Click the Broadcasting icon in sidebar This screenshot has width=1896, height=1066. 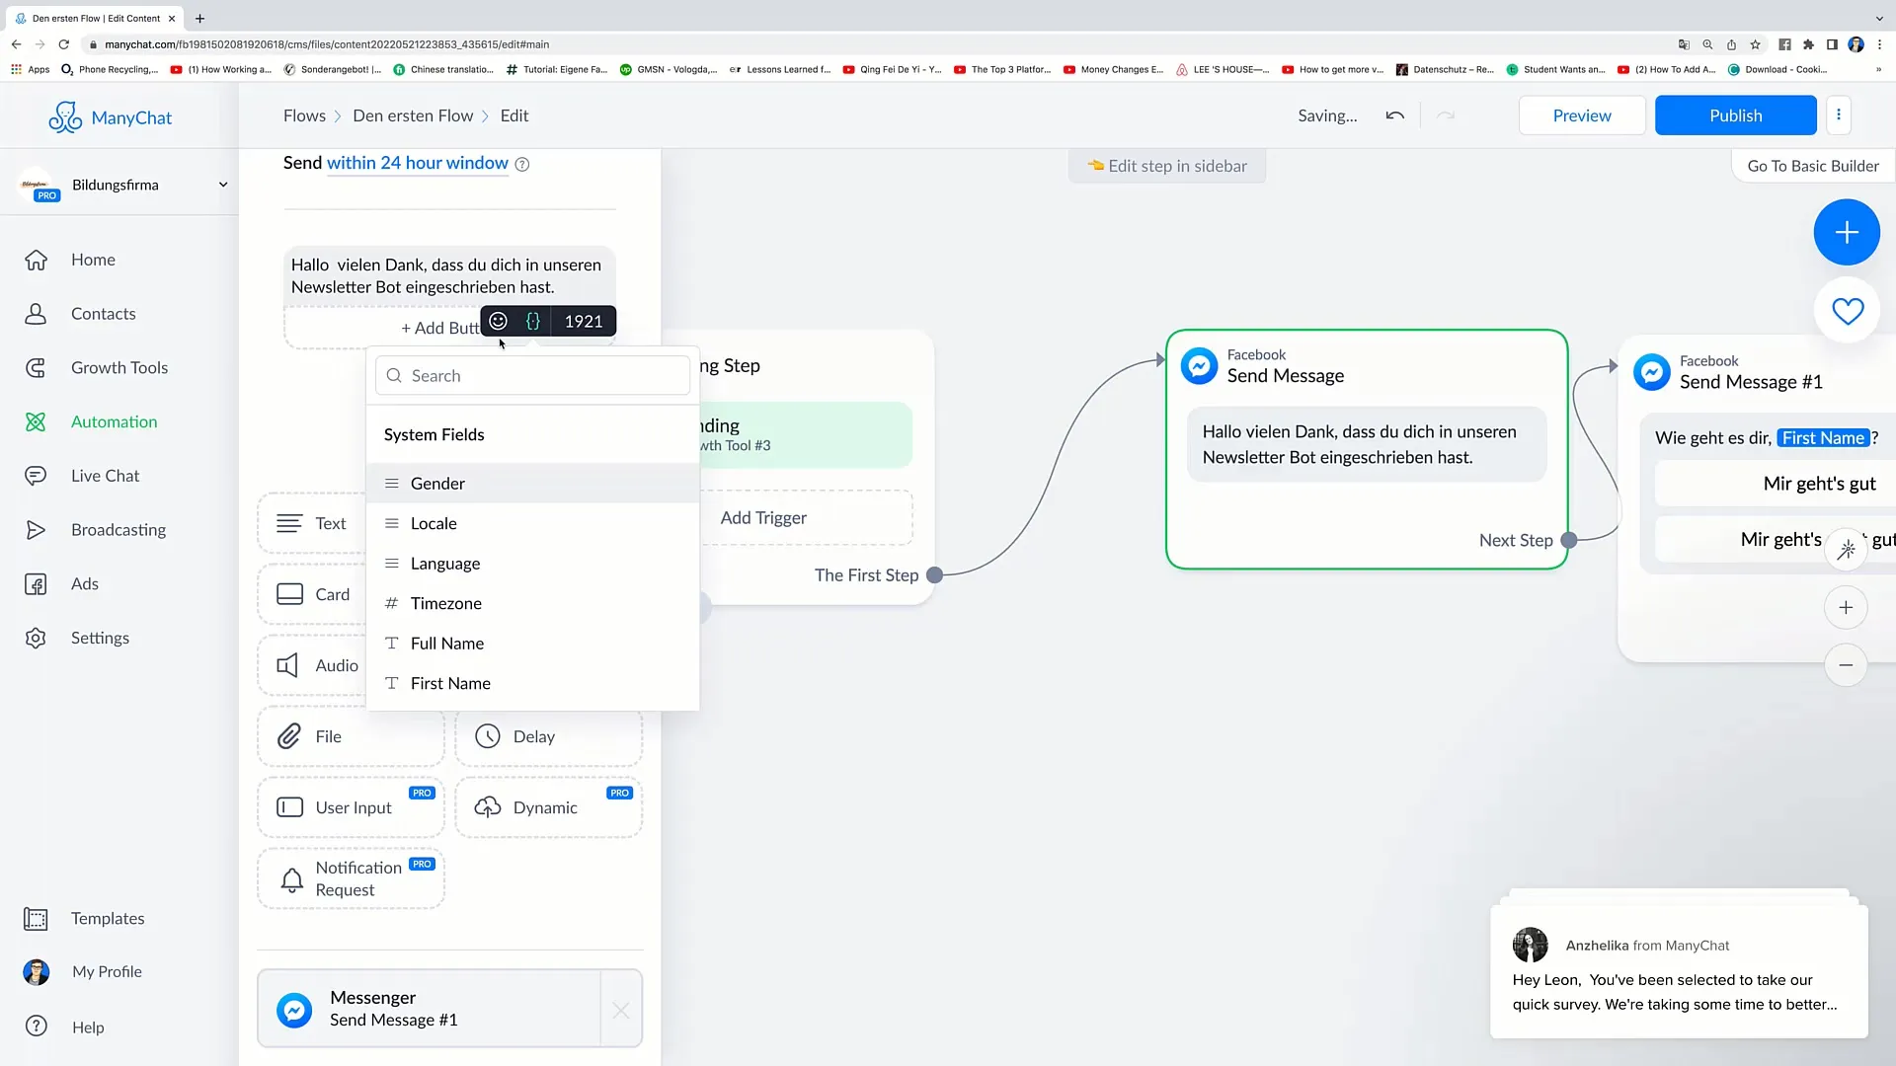click(36, 528)
